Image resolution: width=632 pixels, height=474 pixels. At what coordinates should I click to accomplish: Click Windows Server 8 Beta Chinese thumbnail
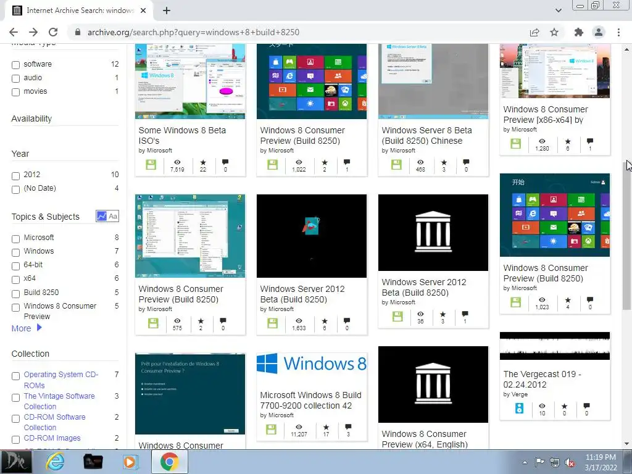point(433,81)
